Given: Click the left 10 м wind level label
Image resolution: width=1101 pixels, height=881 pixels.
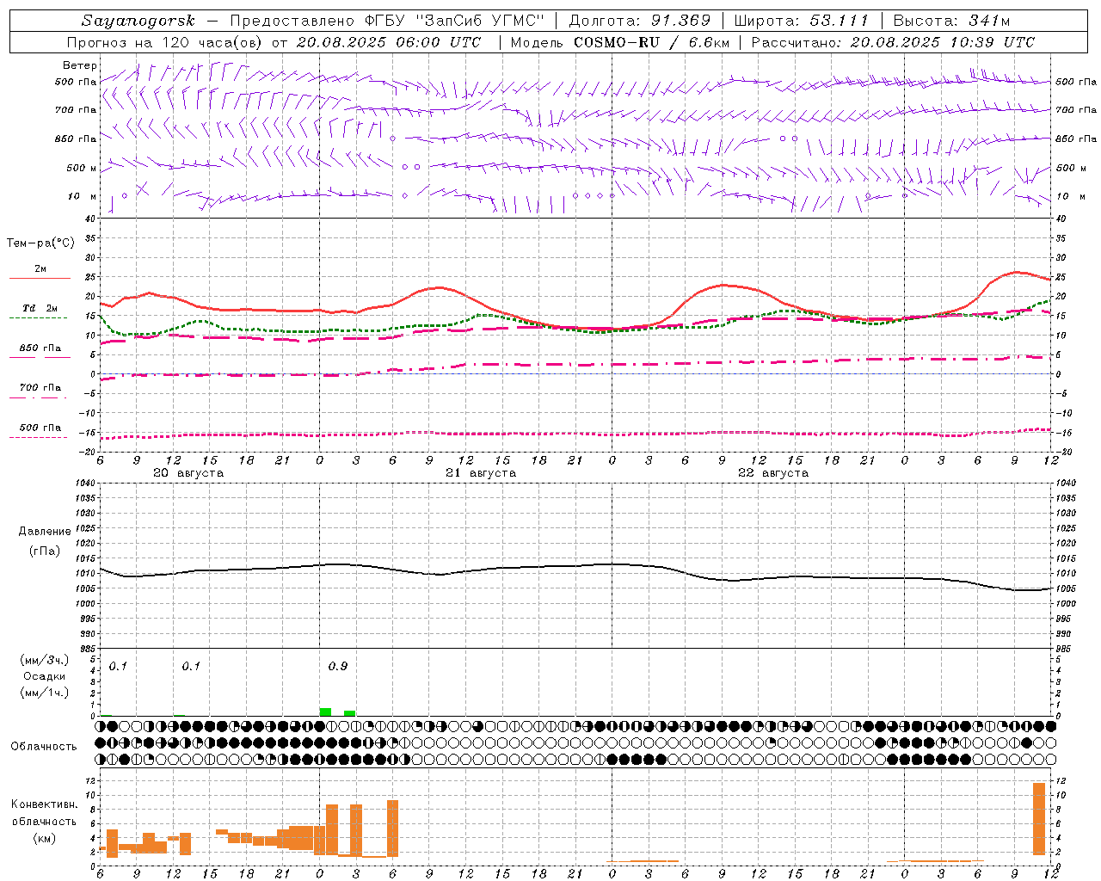Looking at the screenshot, I should [83, 196].
